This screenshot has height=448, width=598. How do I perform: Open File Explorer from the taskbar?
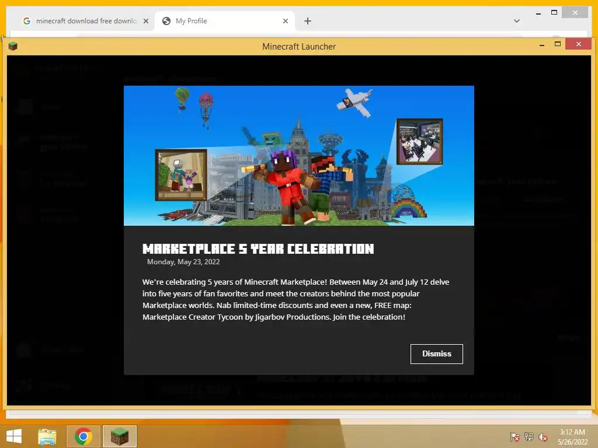click(x=47, y=436)
